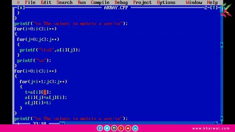Click the printf("\t%d",a[i][j]); line
The image size is (235, 132).
[x=50, y=50]
